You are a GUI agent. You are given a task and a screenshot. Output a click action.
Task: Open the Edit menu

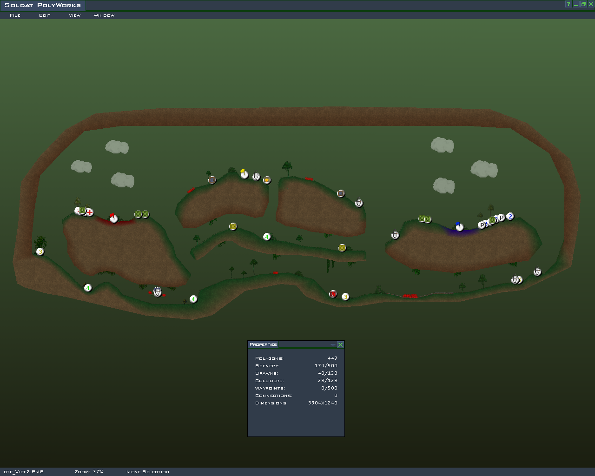[45, 15]
